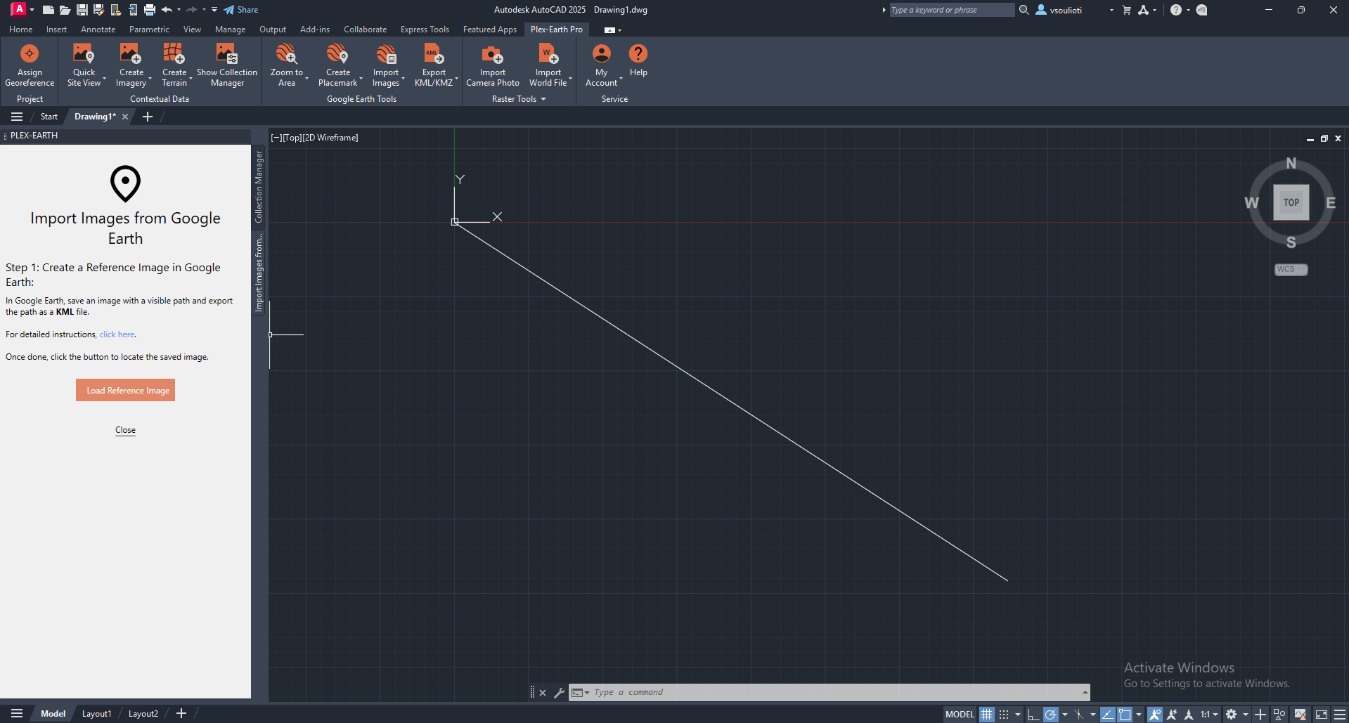
Task: Toggle isometric drafting in status bar
Action: (x=1079, y=715)
